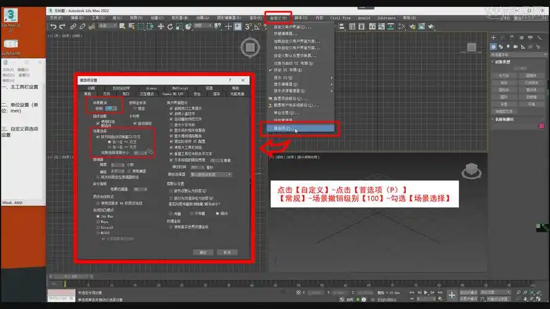The image size is (550, 309).
Task: Toggle the 3D Snaps icon
Action: tap(248, 27)
